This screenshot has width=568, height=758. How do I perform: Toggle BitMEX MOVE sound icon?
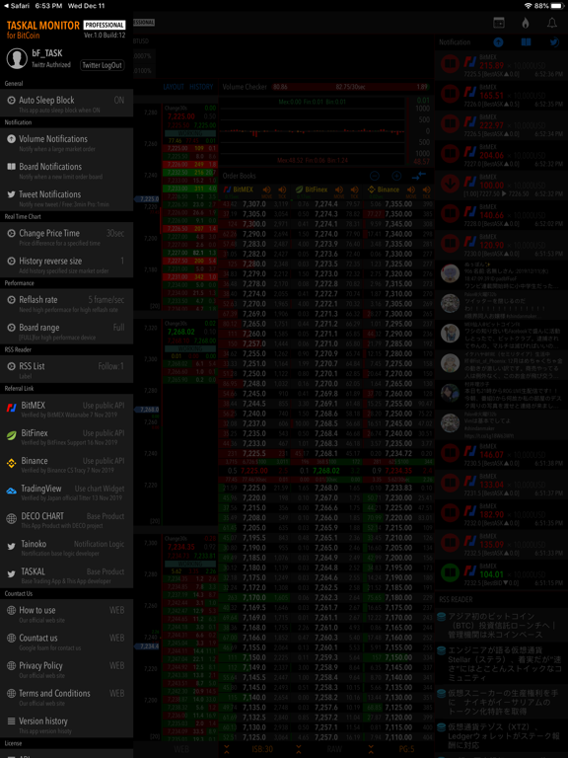pyautogui.click(x=266, y=190)
